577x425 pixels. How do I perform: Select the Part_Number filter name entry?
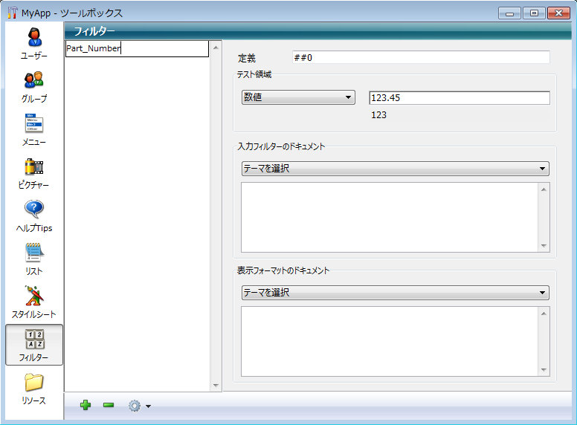click(x=137, y=49)
